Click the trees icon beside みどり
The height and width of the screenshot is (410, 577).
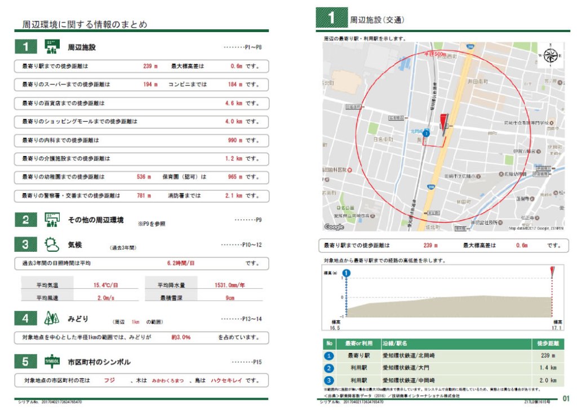click(52, 318)
